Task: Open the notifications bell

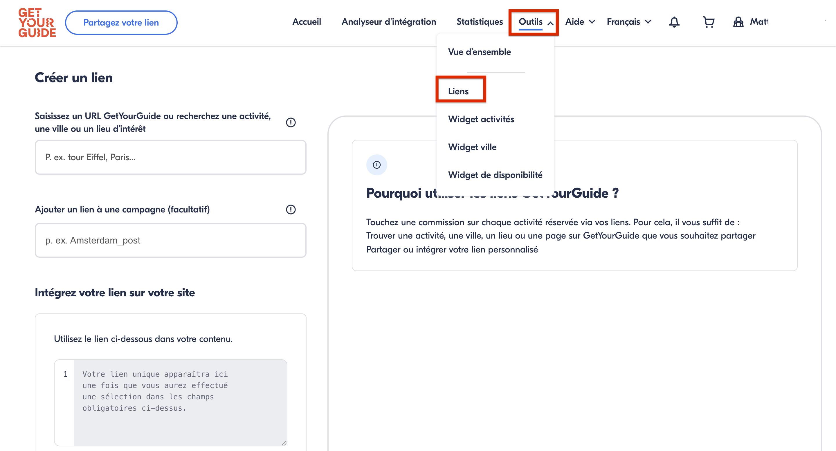Action: (674, 22)
